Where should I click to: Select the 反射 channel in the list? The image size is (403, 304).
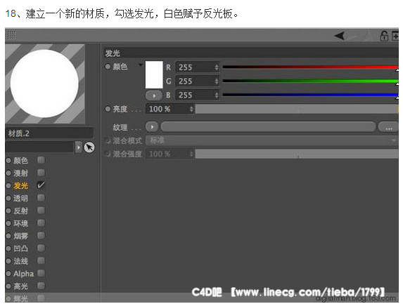[x=20, y=211]
